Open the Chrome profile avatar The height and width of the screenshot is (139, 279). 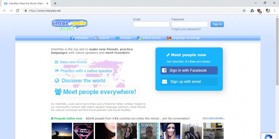(268, 11)
